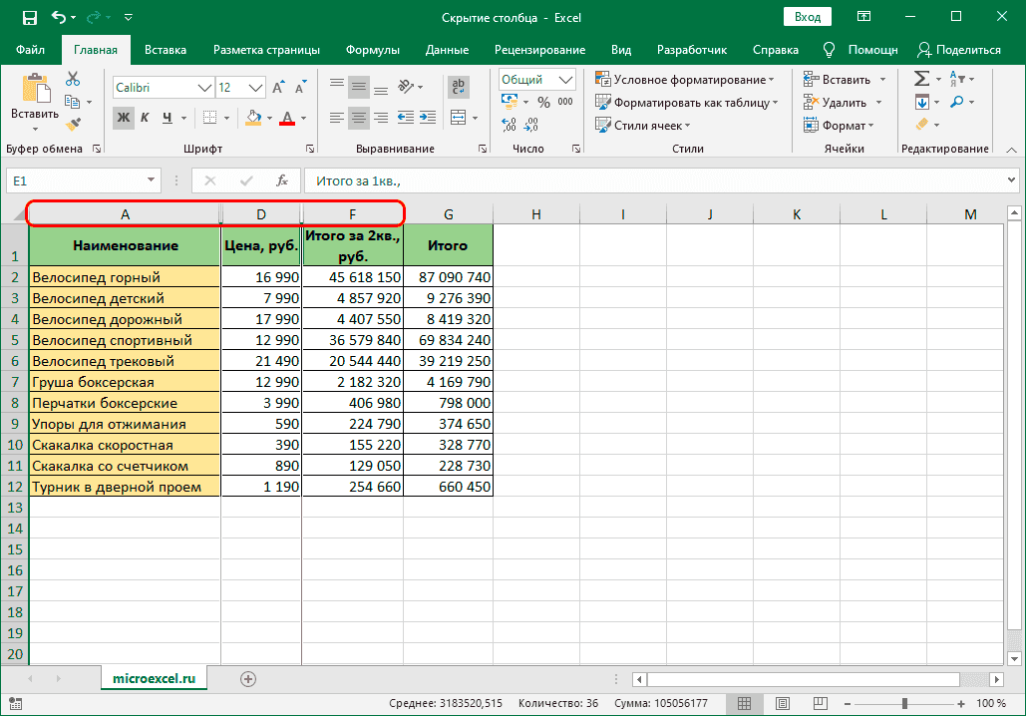Click the Поделиться share button
This screenshot has width=1026, height=716.
(959, 50)
